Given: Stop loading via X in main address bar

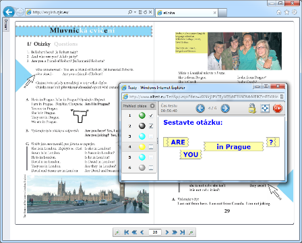Looking at the screenshot, I should (x=150, y=12).
